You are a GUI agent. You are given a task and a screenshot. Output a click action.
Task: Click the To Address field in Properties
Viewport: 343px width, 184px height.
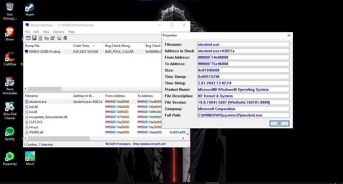pyautogui.click(x=243, y=64)
